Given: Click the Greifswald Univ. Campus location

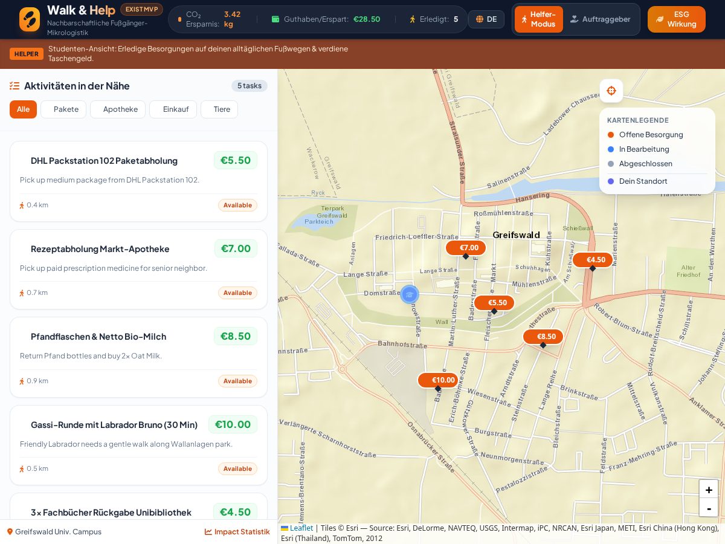Looking at the screenshot, I should [x=54, y=531].
